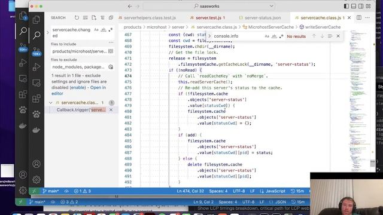This screenshot has height=215, width=383.
Task: Switch search results to tree view
Action: coord(102,17)
